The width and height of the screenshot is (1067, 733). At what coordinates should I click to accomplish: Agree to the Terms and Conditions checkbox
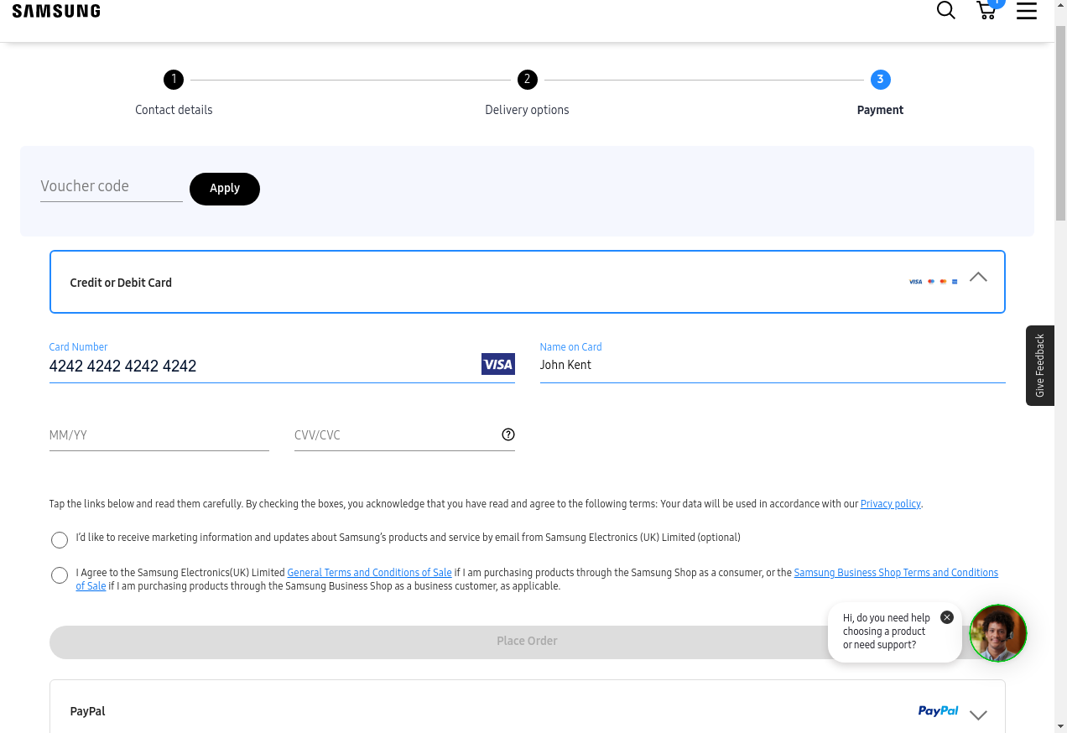click(x=60, y=575)
